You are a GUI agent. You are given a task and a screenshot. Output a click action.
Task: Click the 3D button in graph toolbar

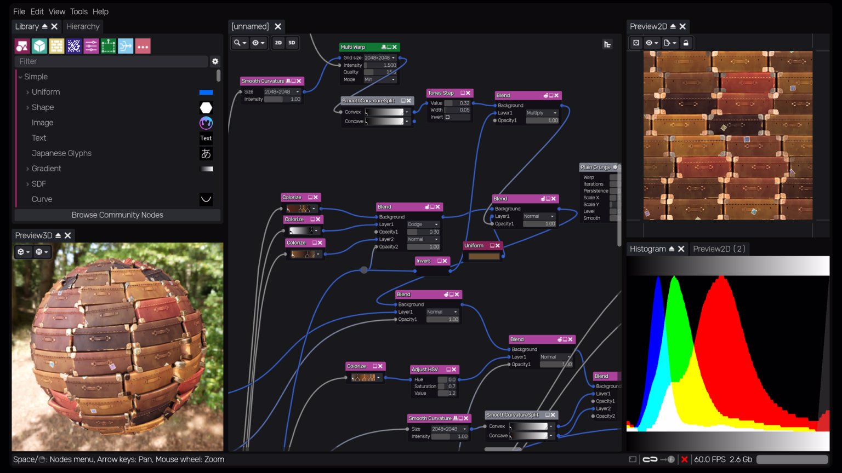tap(292, 43)
